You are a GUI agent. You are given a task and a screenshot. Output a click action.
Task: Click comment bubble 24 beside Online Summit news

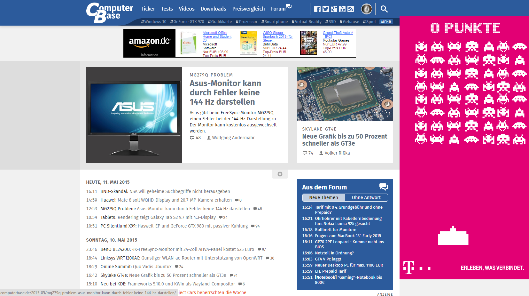(x=179, y=267)
